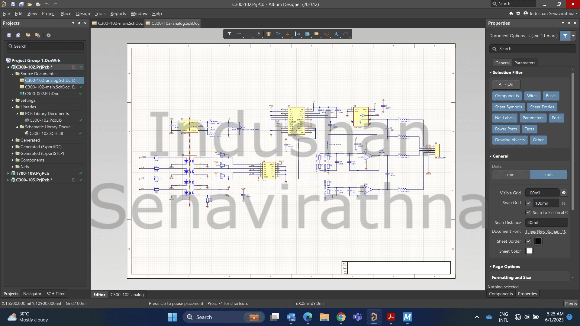580x326 pixels.
Task: Pick the white Sheet Color swatch
Action: (529, 251)
